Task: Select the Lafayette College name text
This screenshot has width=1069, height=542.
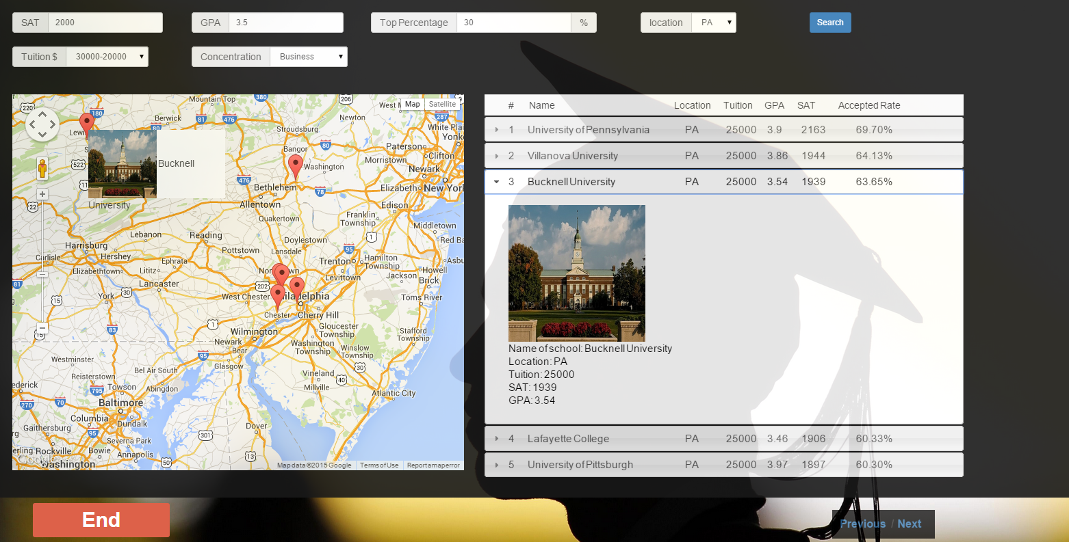Action: pos(568,439)
